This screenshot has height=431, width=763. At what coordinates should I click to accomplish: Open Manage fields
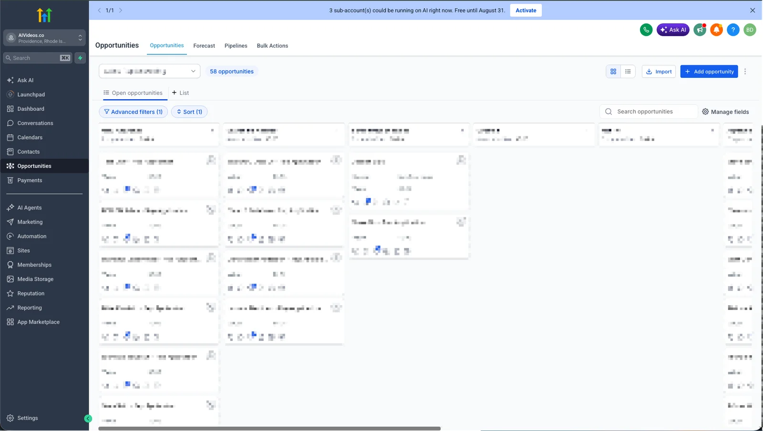(x=725, y=112)
